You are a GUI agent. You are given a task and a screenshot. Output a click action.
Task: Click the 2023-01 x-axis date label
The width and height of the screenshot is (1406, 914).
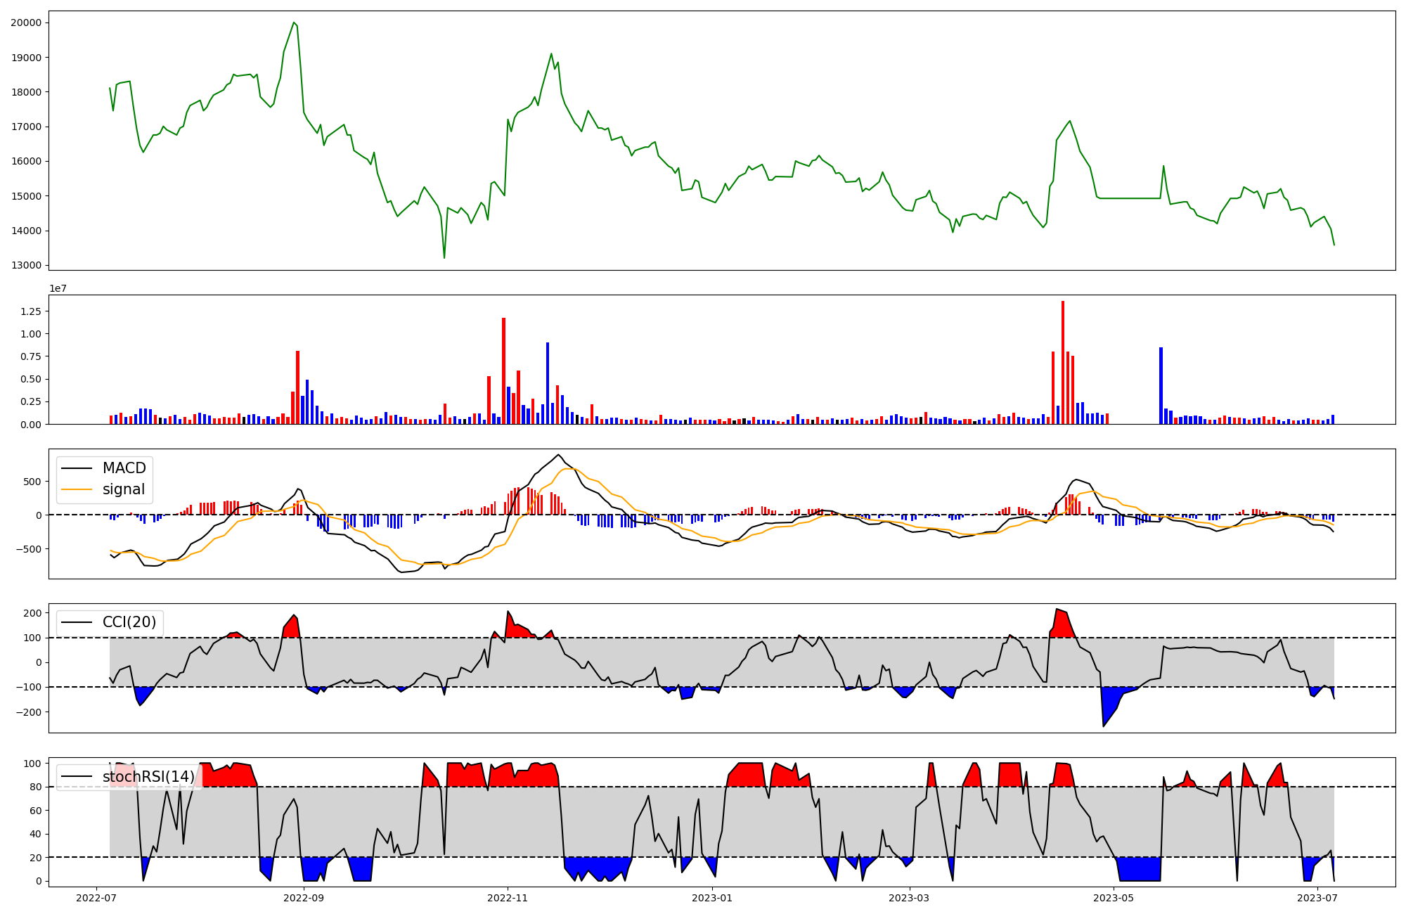[713, 898]
